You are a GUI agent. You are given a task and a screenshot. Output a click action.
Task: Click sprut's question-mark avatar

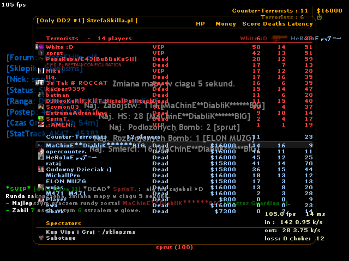pos(41,53)
